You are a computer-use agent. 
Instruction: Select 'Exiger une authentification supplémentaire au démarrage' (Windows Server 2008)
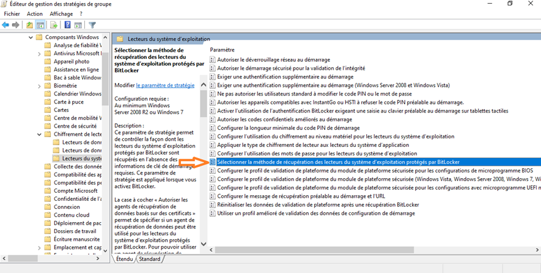pos(334,85)
